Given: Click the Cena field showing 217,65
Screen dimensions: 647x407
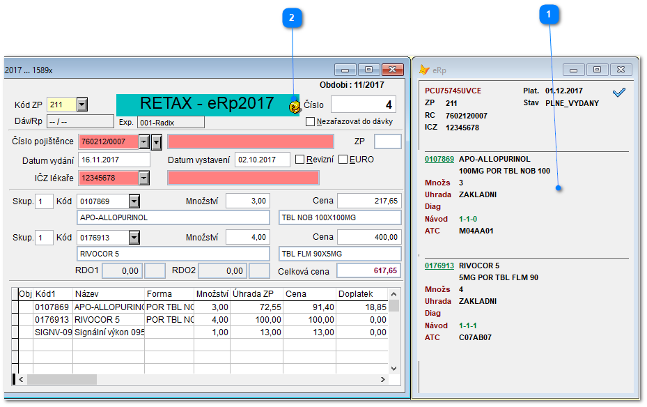Looking at the screenshot, I should coord(369,201).
